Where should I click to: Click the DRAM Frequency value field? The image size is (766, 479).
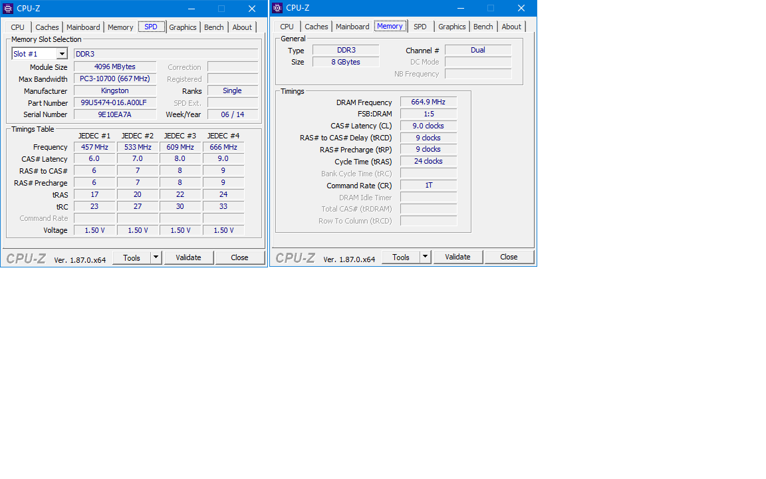(428, 102)
